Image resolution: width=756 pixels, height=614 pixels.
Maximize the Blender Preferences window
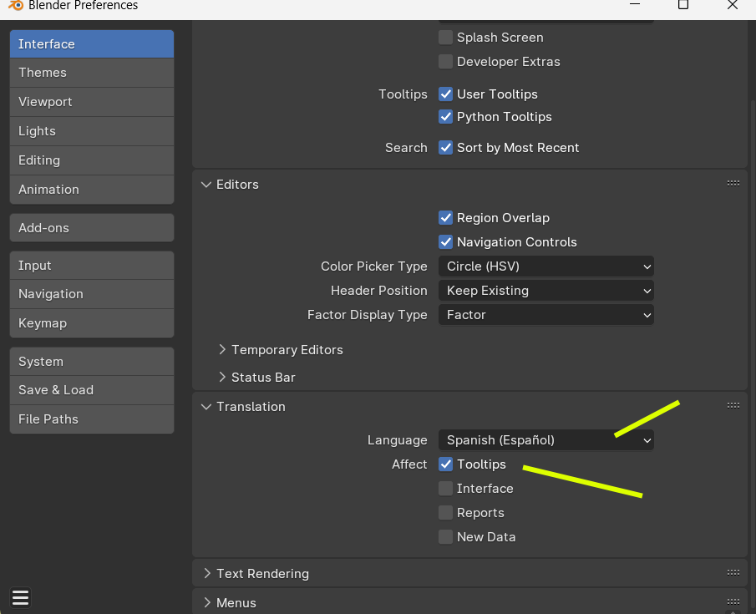coord(683,5)
